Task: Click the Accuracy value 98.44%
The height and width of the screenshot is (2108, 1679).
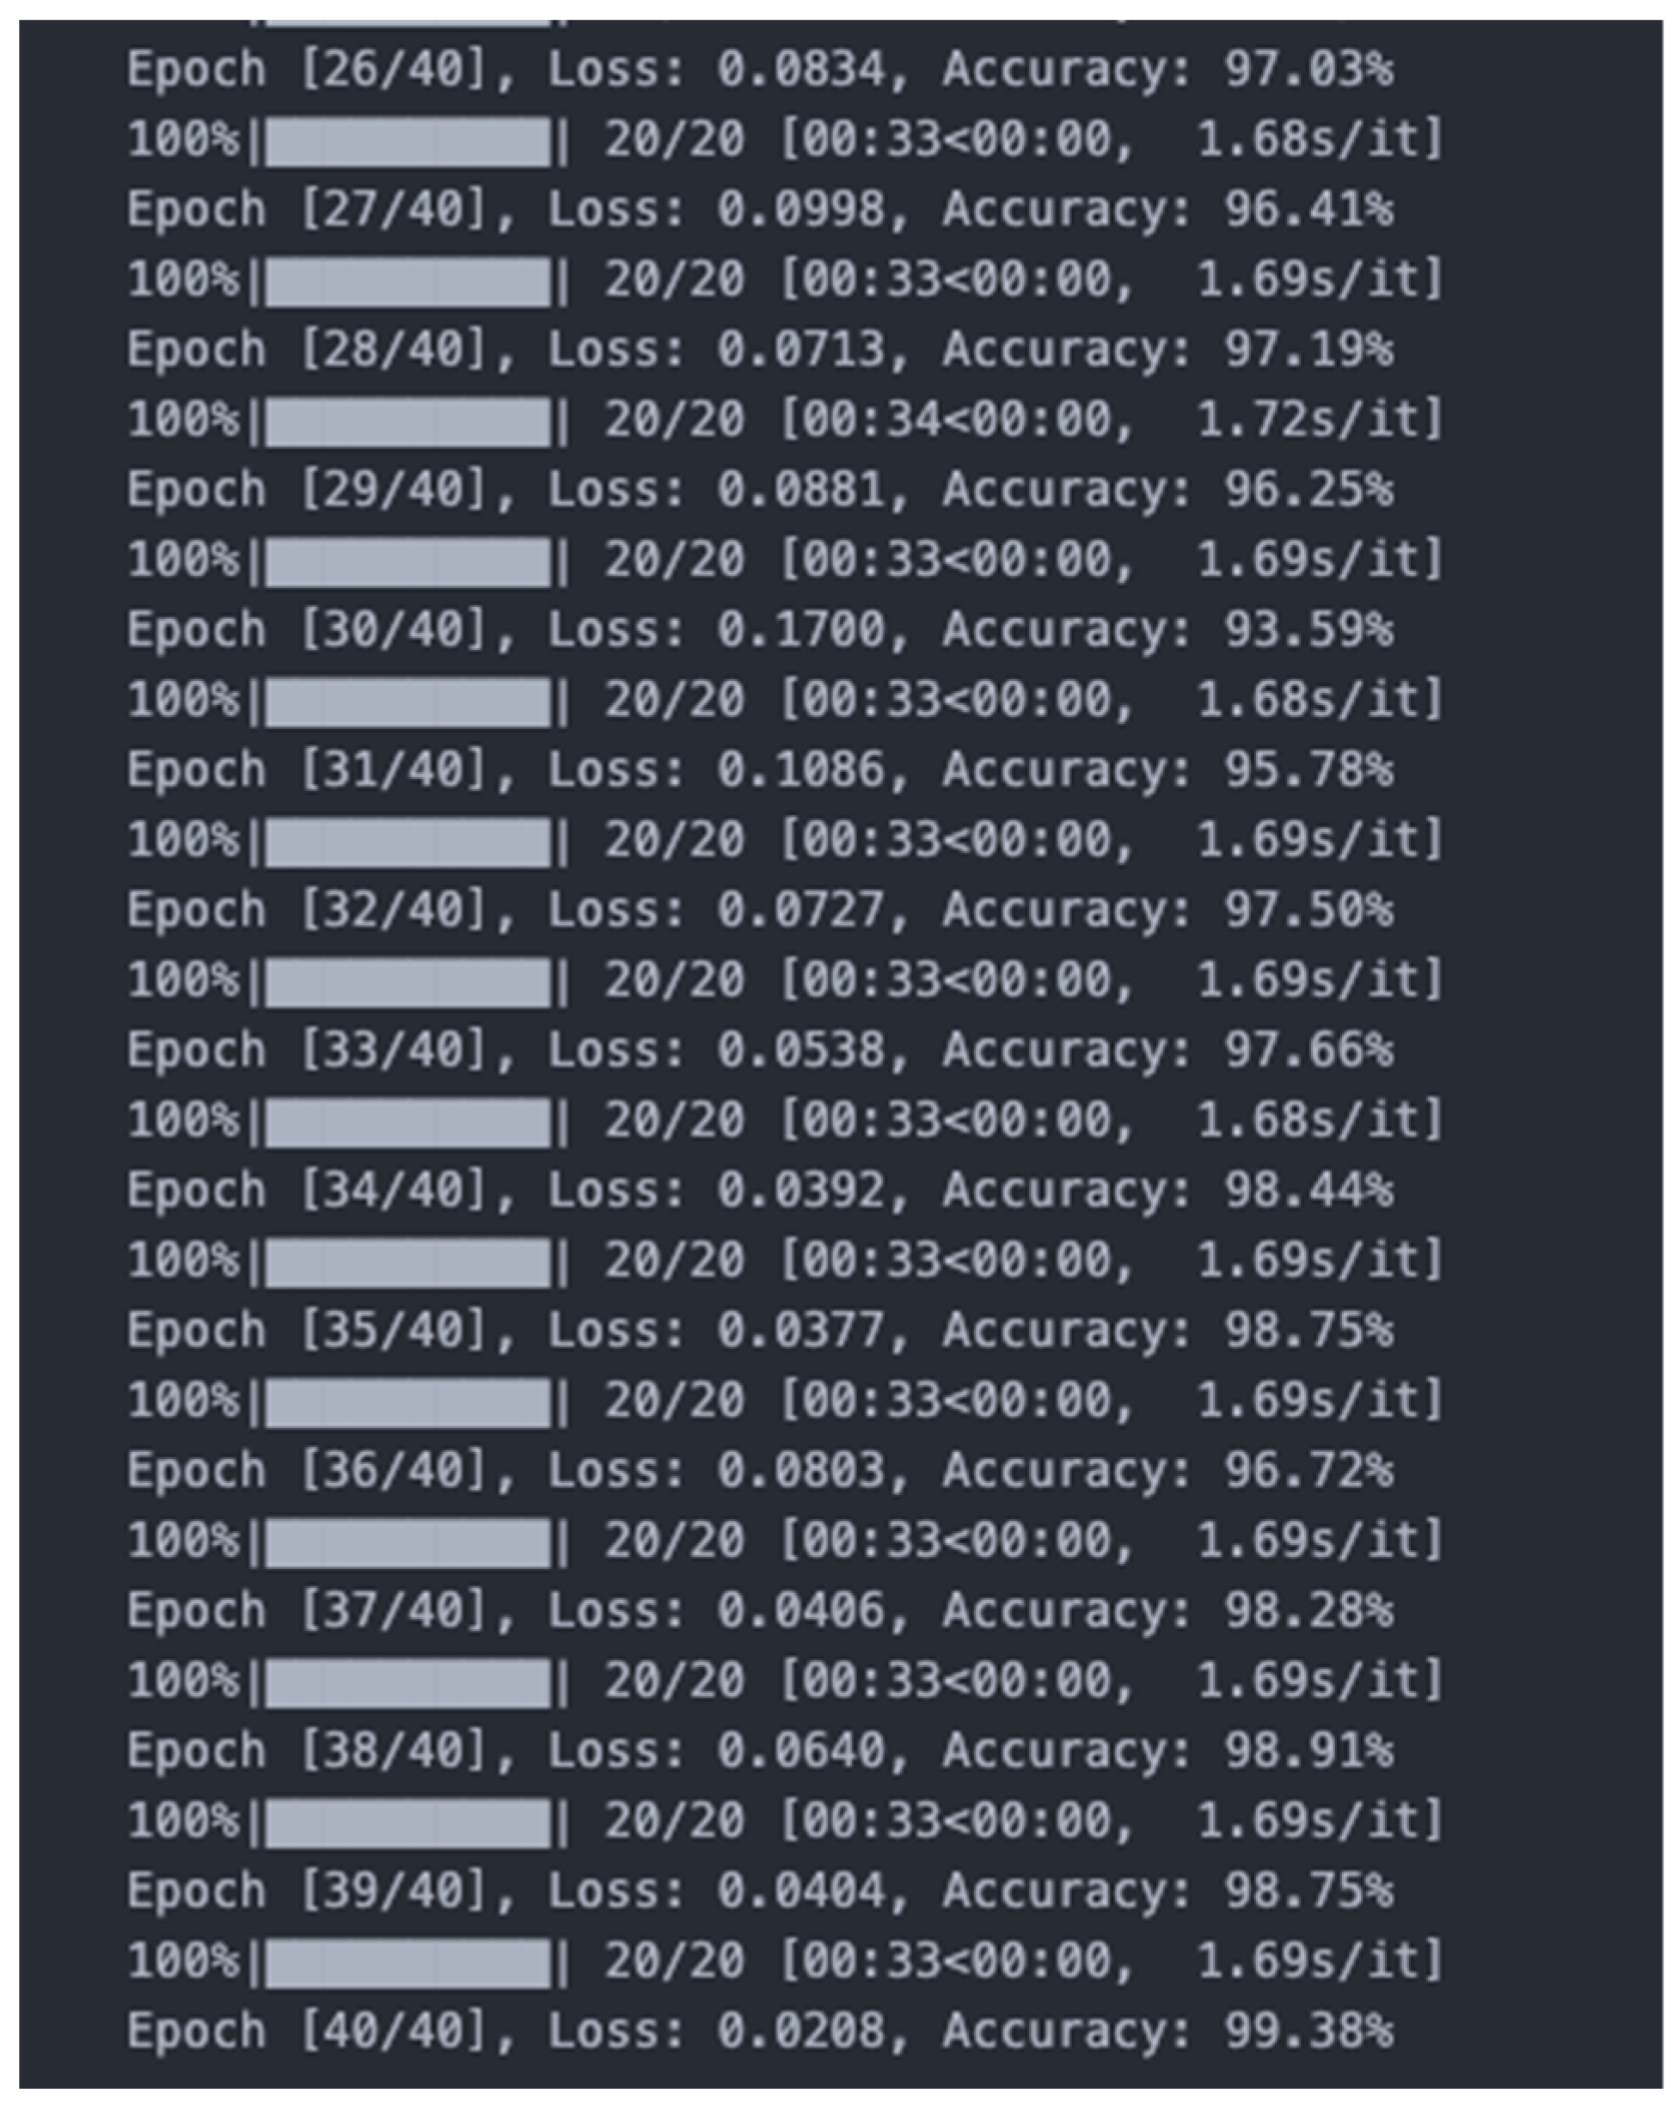Action: tap(1308, 1191)
